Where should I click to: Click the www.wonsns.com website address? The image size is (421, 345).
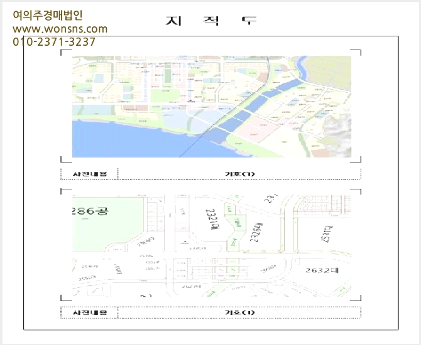(60, 29)
